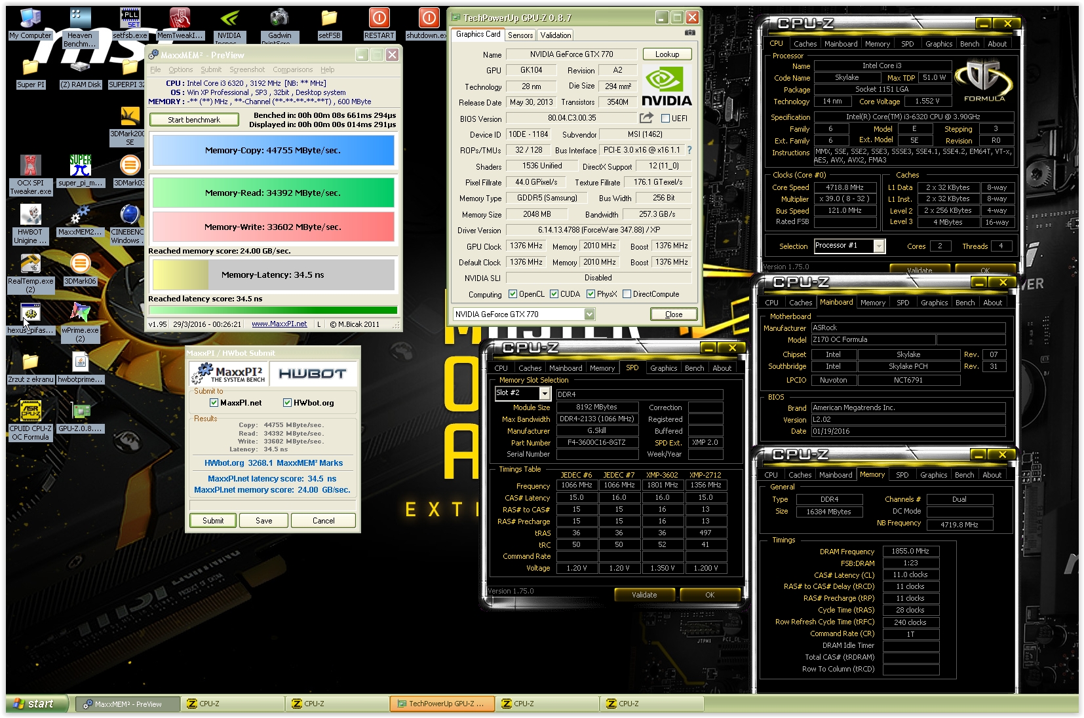The width and height of the screenshot is (1084, 718).
Task: Click Cancel in HWbot Submit dialog
Action: tap(324, 521)
